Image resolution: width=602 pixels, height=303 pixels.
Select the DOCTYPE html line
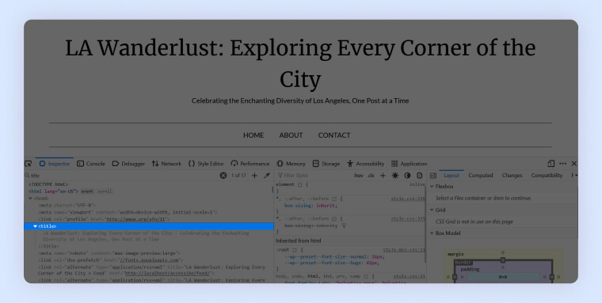[48, 184]
